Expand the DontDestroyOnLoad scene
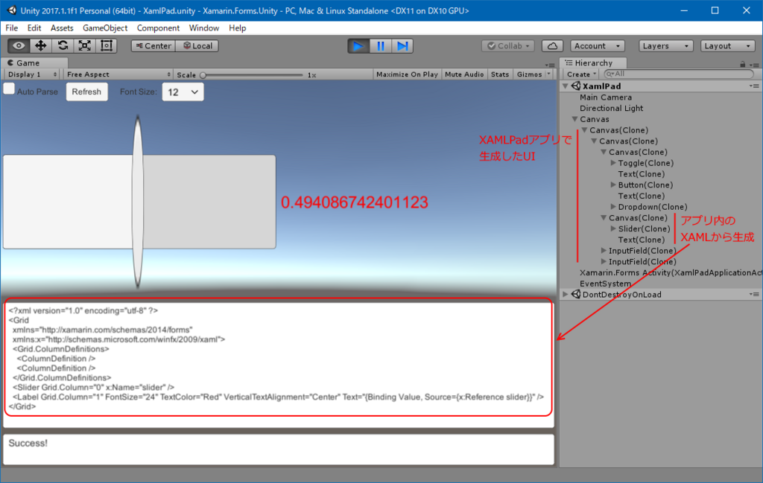The image size is (763, 483). tap(566, 295)
